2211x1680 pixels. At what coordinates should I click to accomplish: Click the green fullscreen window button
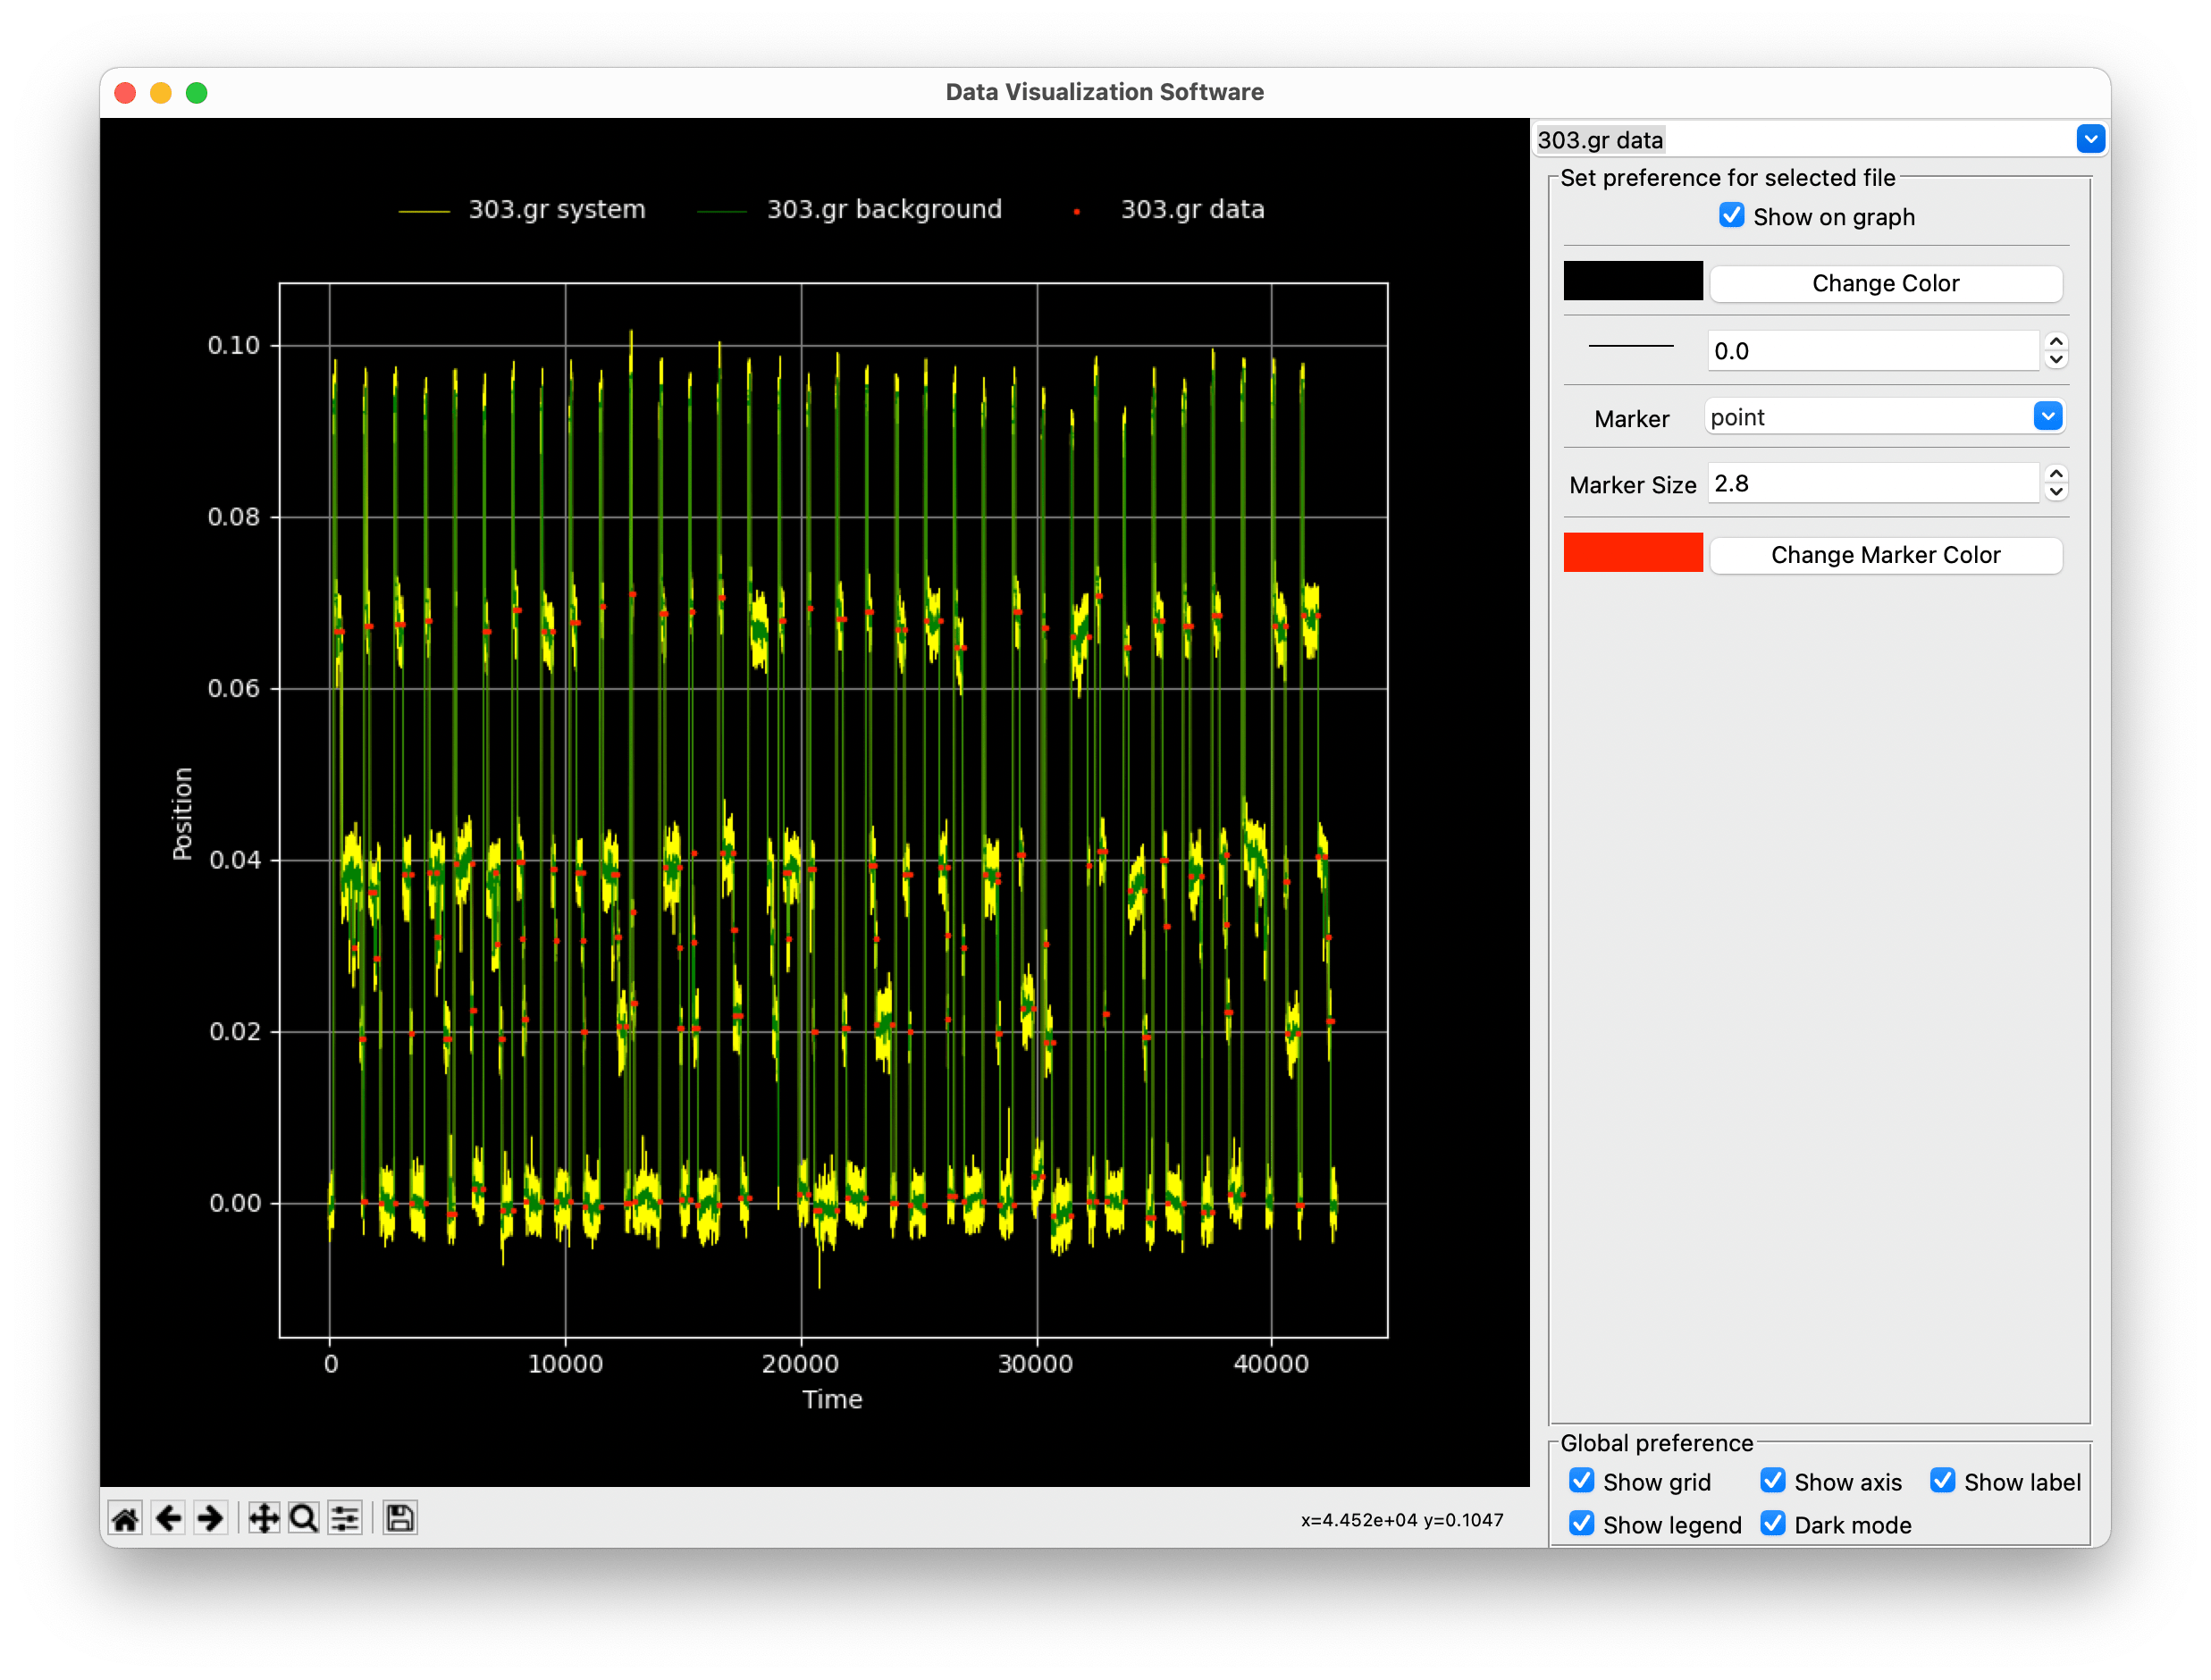pyautogui.click(x=197, y=93)
